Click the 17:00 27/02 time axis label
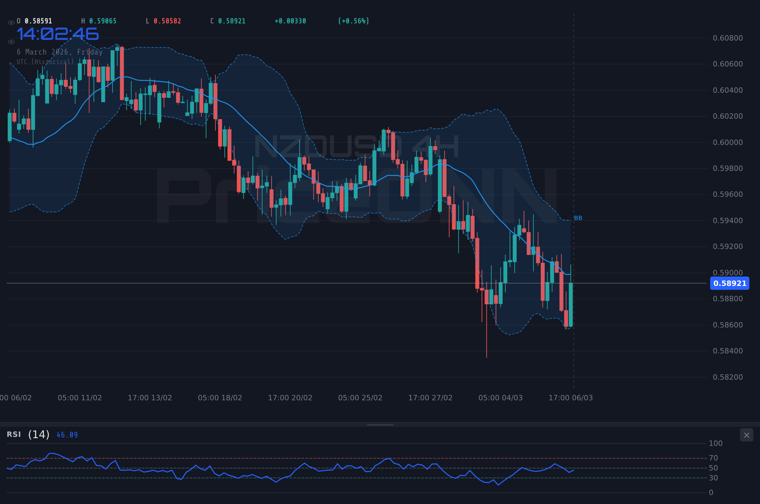The height and width of the screenshot is (504, 760). click(x=431, y=398)
